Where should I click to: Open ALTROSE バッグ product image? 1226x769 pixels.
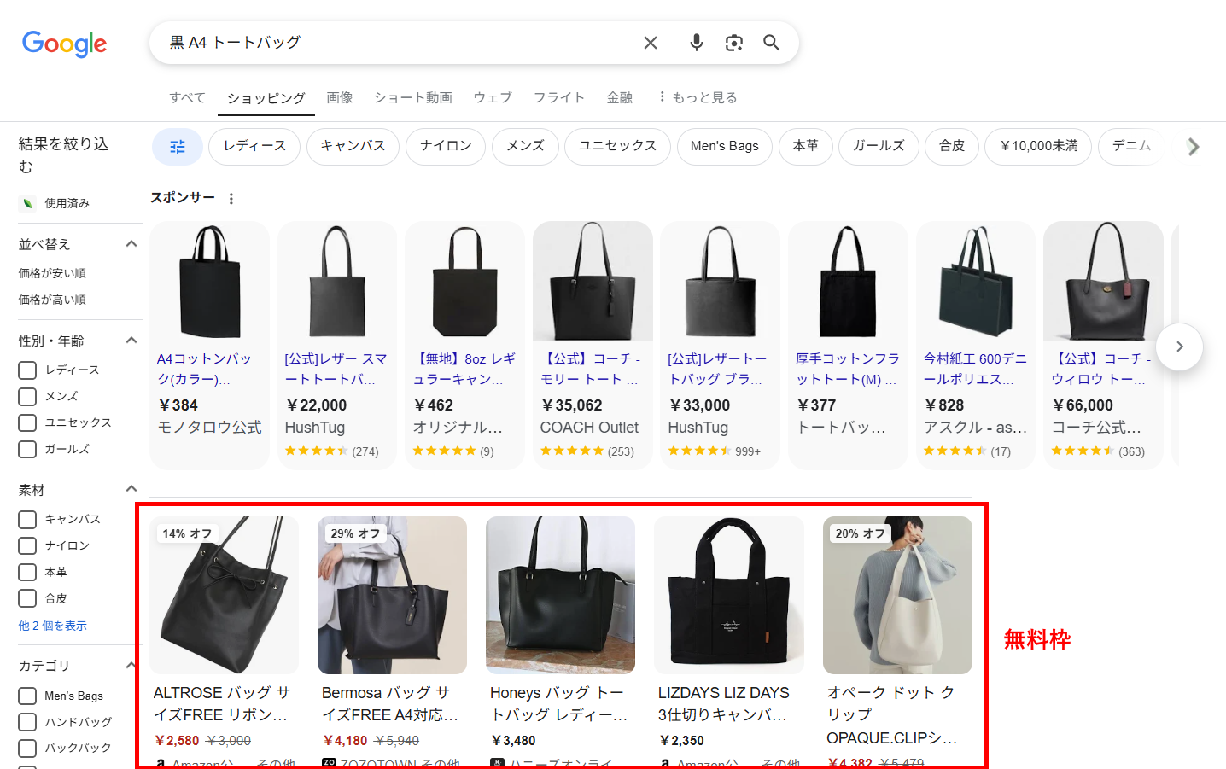(224, 595)
